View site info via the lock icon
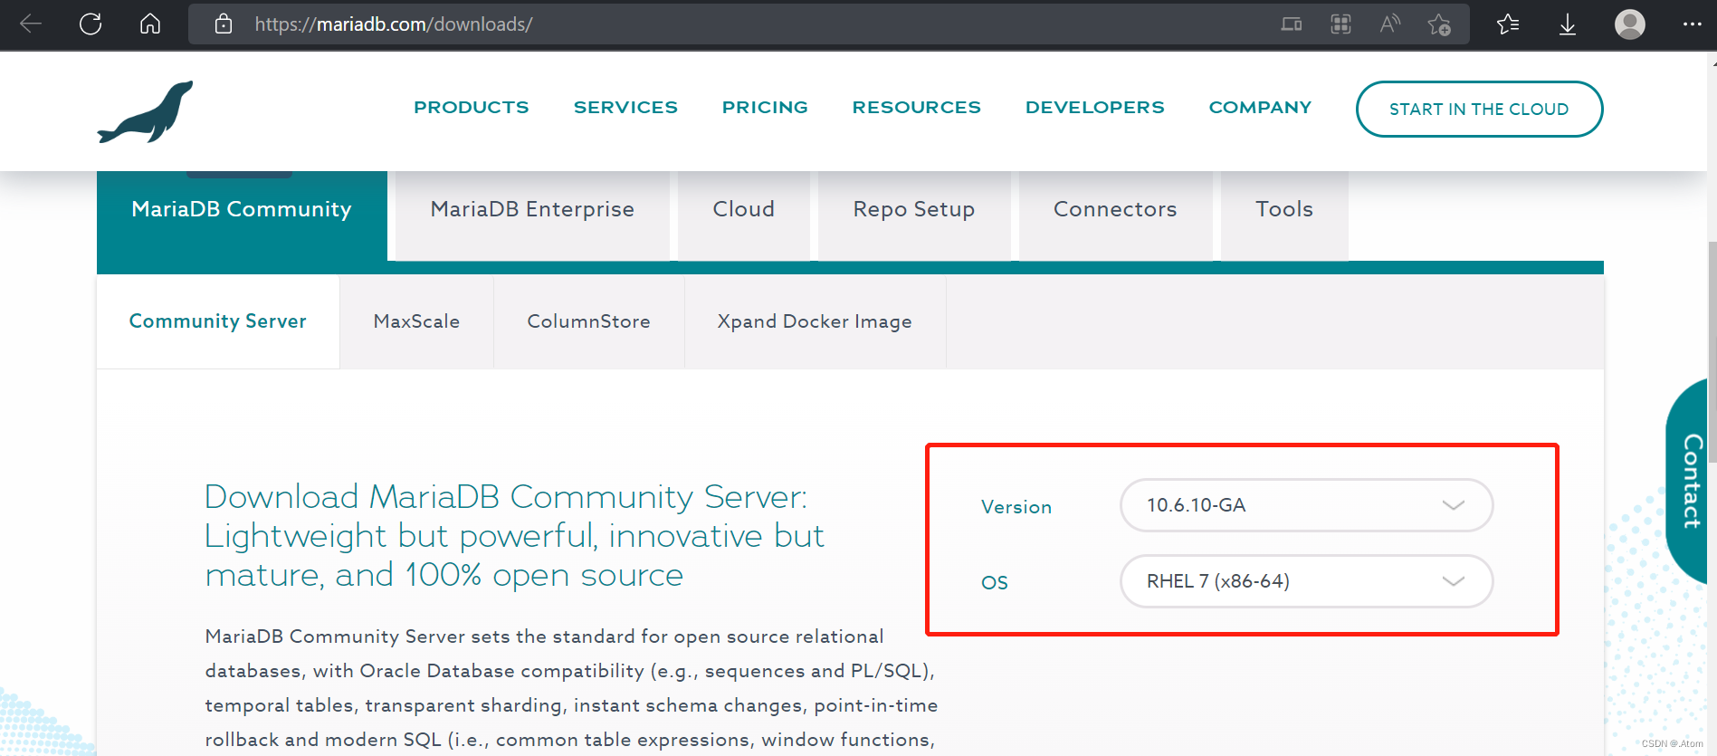This screenshot has width=1717, height=756. click(x=224, y=24)
